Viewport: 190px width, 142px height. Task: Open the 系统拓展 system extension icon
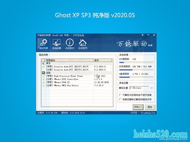point(57,44)
